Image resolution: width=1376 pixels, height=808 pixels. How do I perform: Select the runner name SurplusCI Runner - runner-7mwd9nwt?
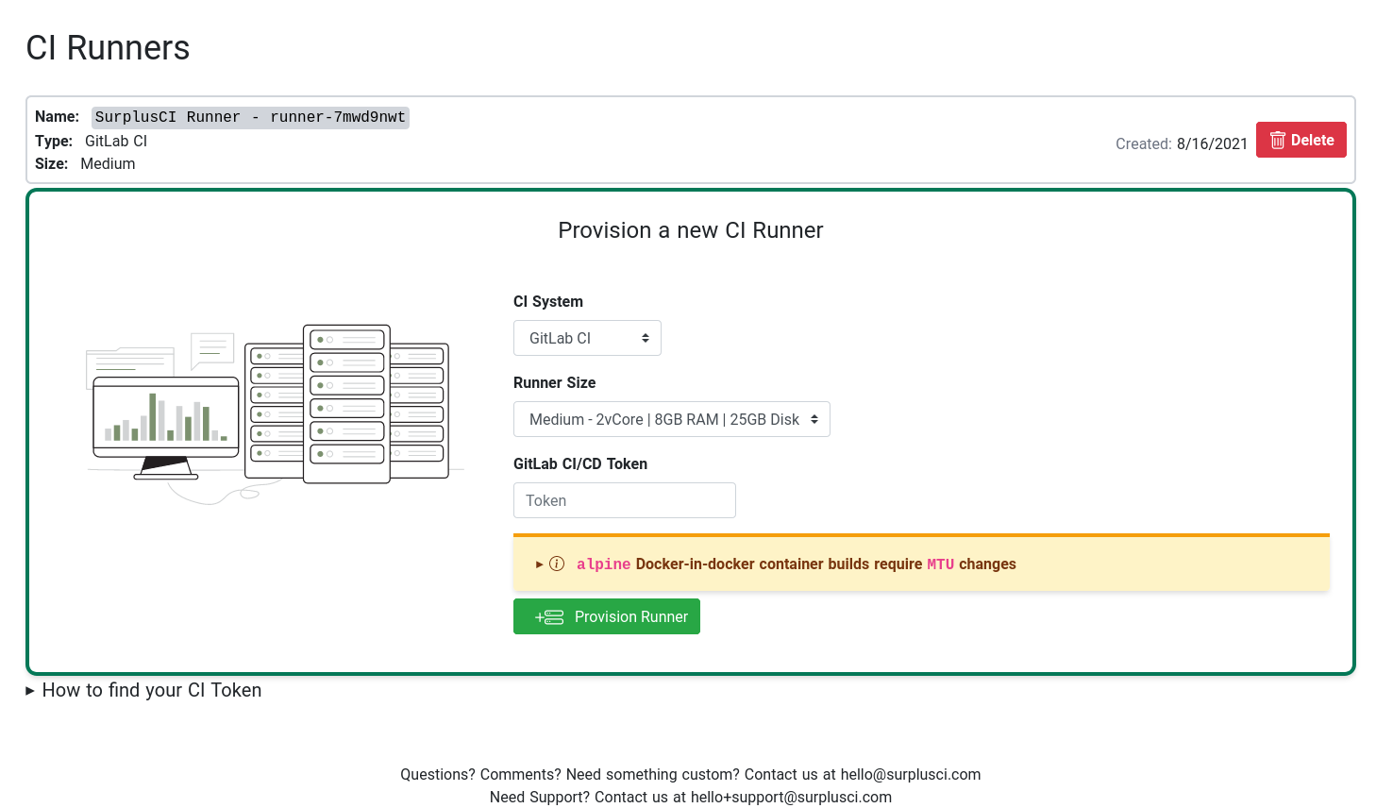[x=250, y=117]
